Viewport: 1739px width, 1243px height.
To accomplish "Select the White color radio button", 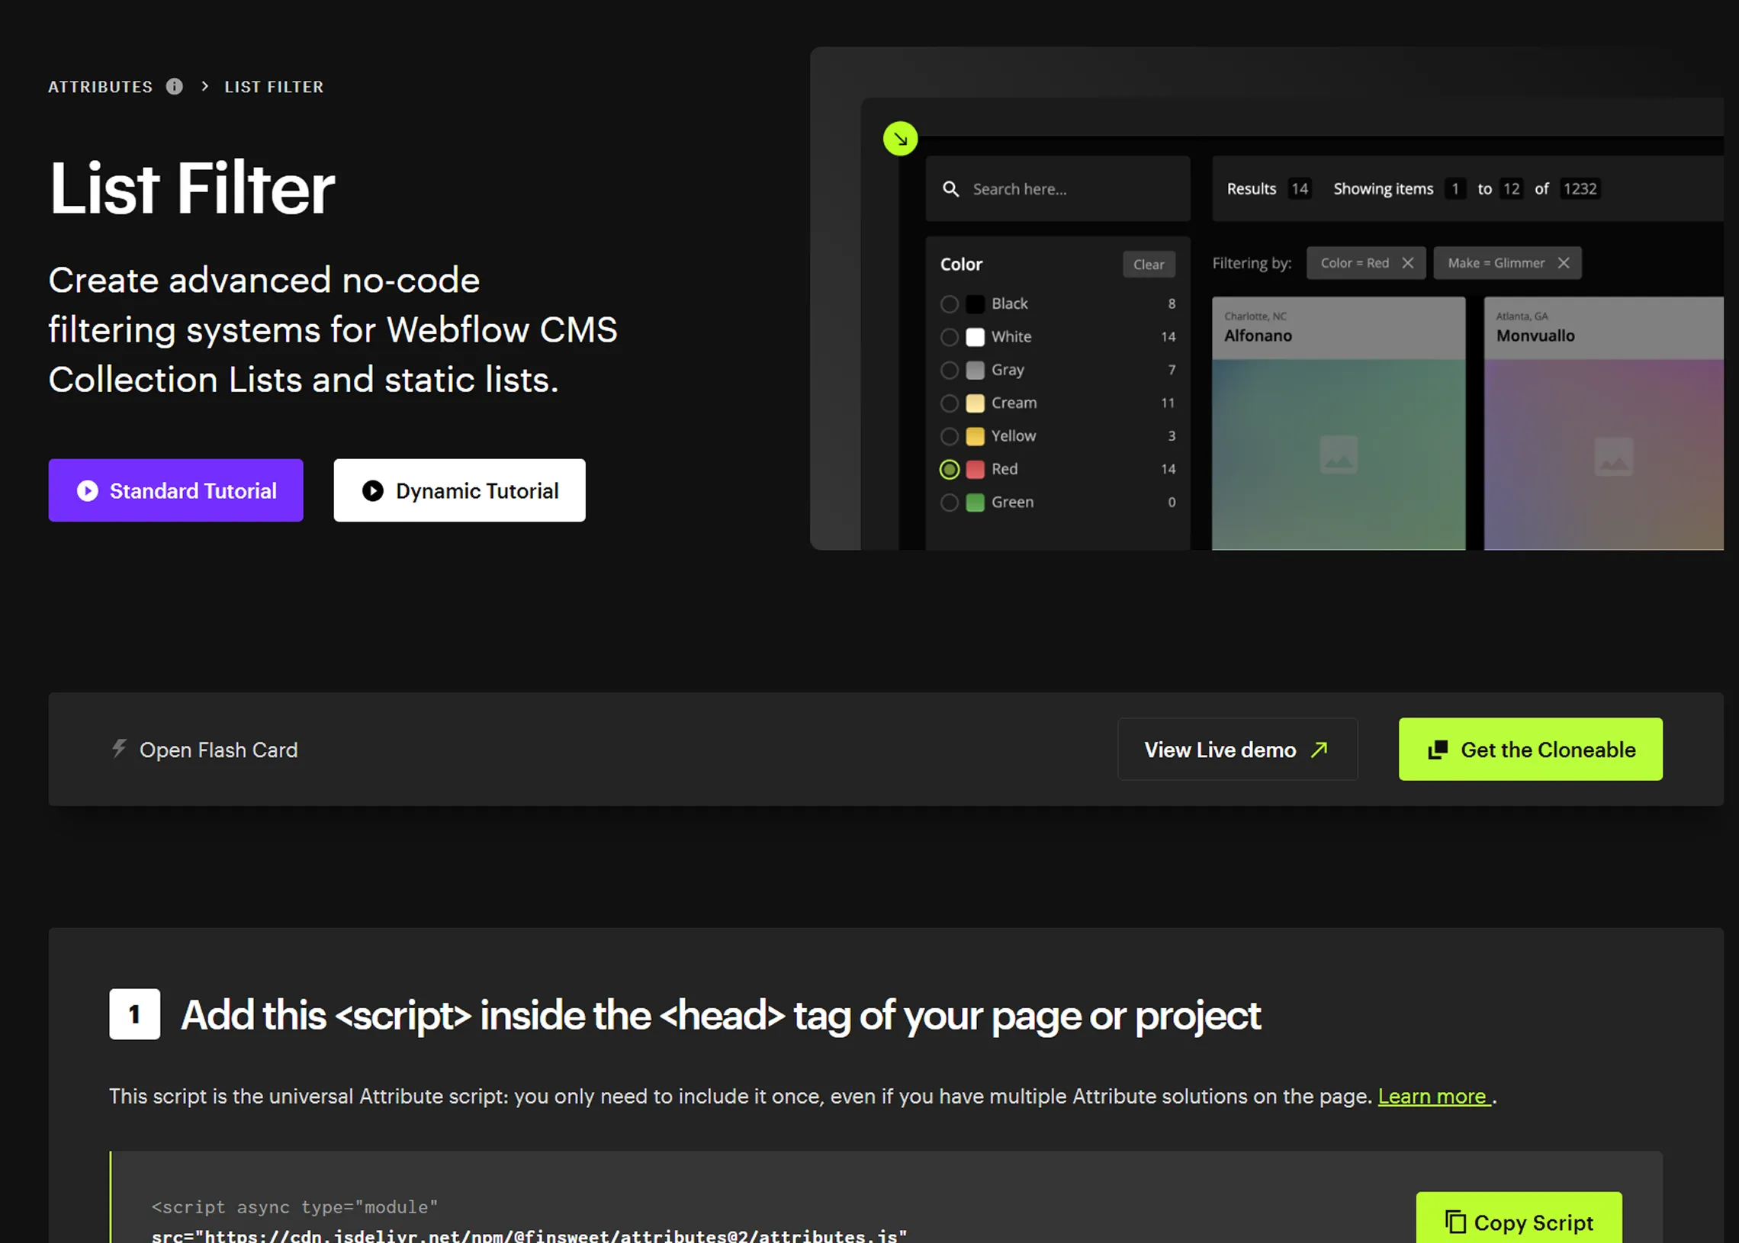I will pos(949,337).
